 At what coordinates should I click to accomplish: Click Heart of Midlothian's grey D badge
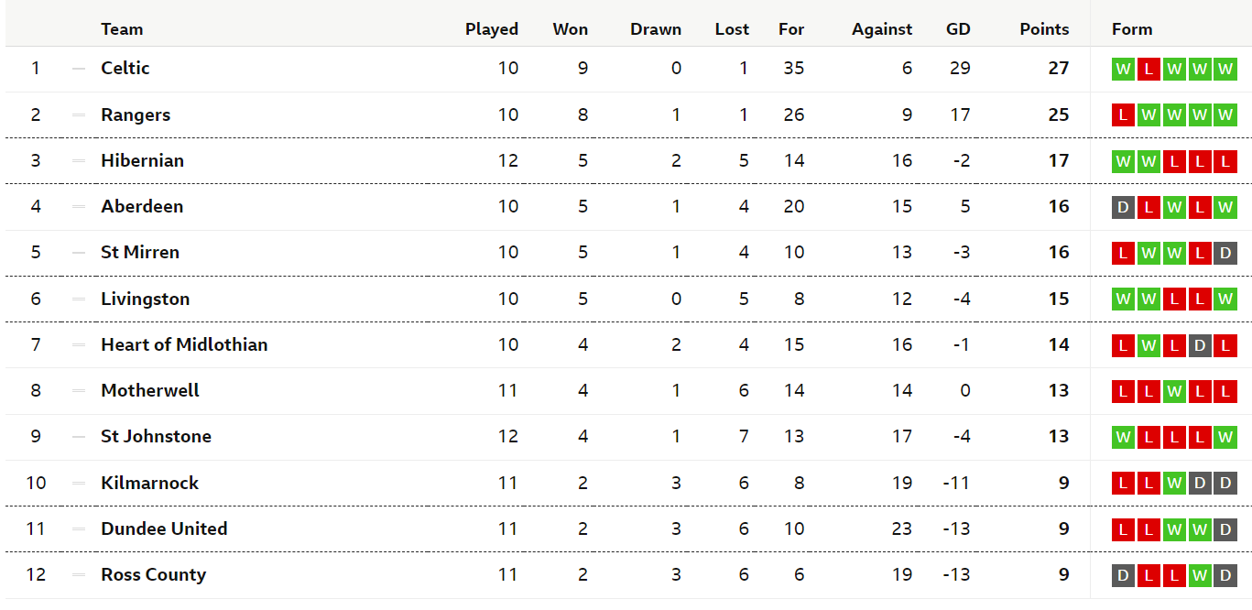pyautogui.click(x=1200, y=345)
